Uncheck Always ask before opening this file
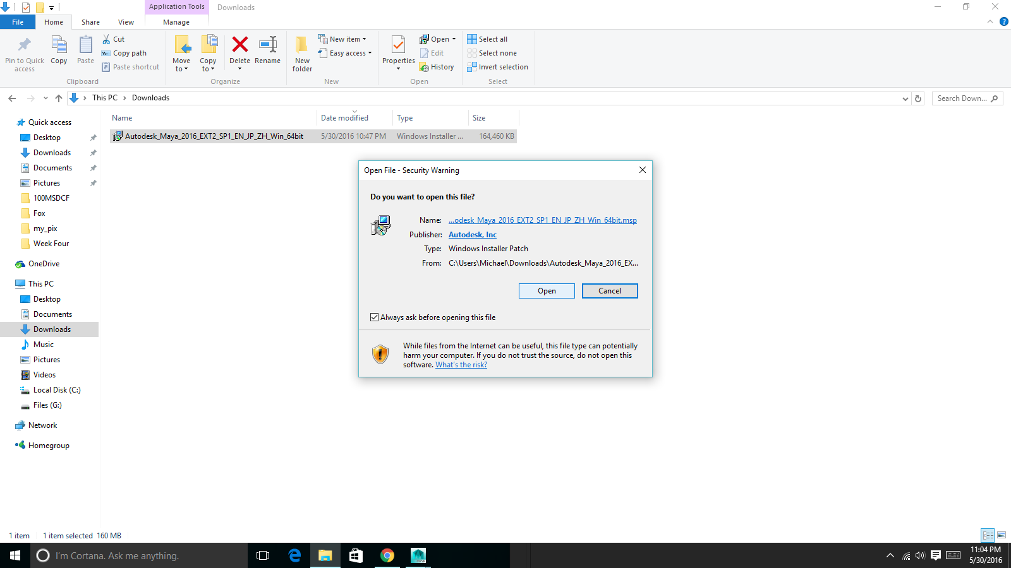Screen dimensions: 1011x568 click(x=374, y=317)
